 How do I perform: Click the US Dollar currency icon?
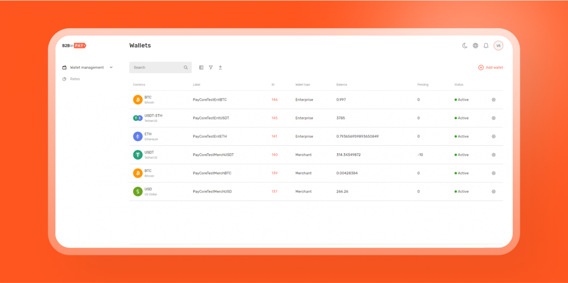click(138, 191)
